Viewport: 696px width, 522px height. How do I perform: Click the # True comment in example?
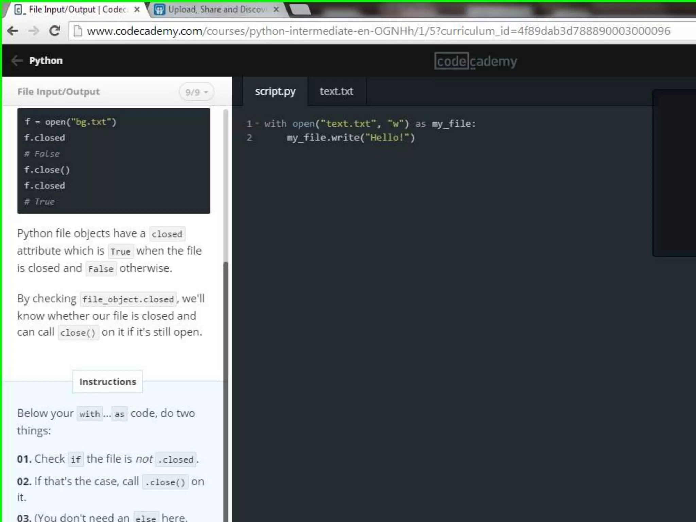(x=39, y=202)
